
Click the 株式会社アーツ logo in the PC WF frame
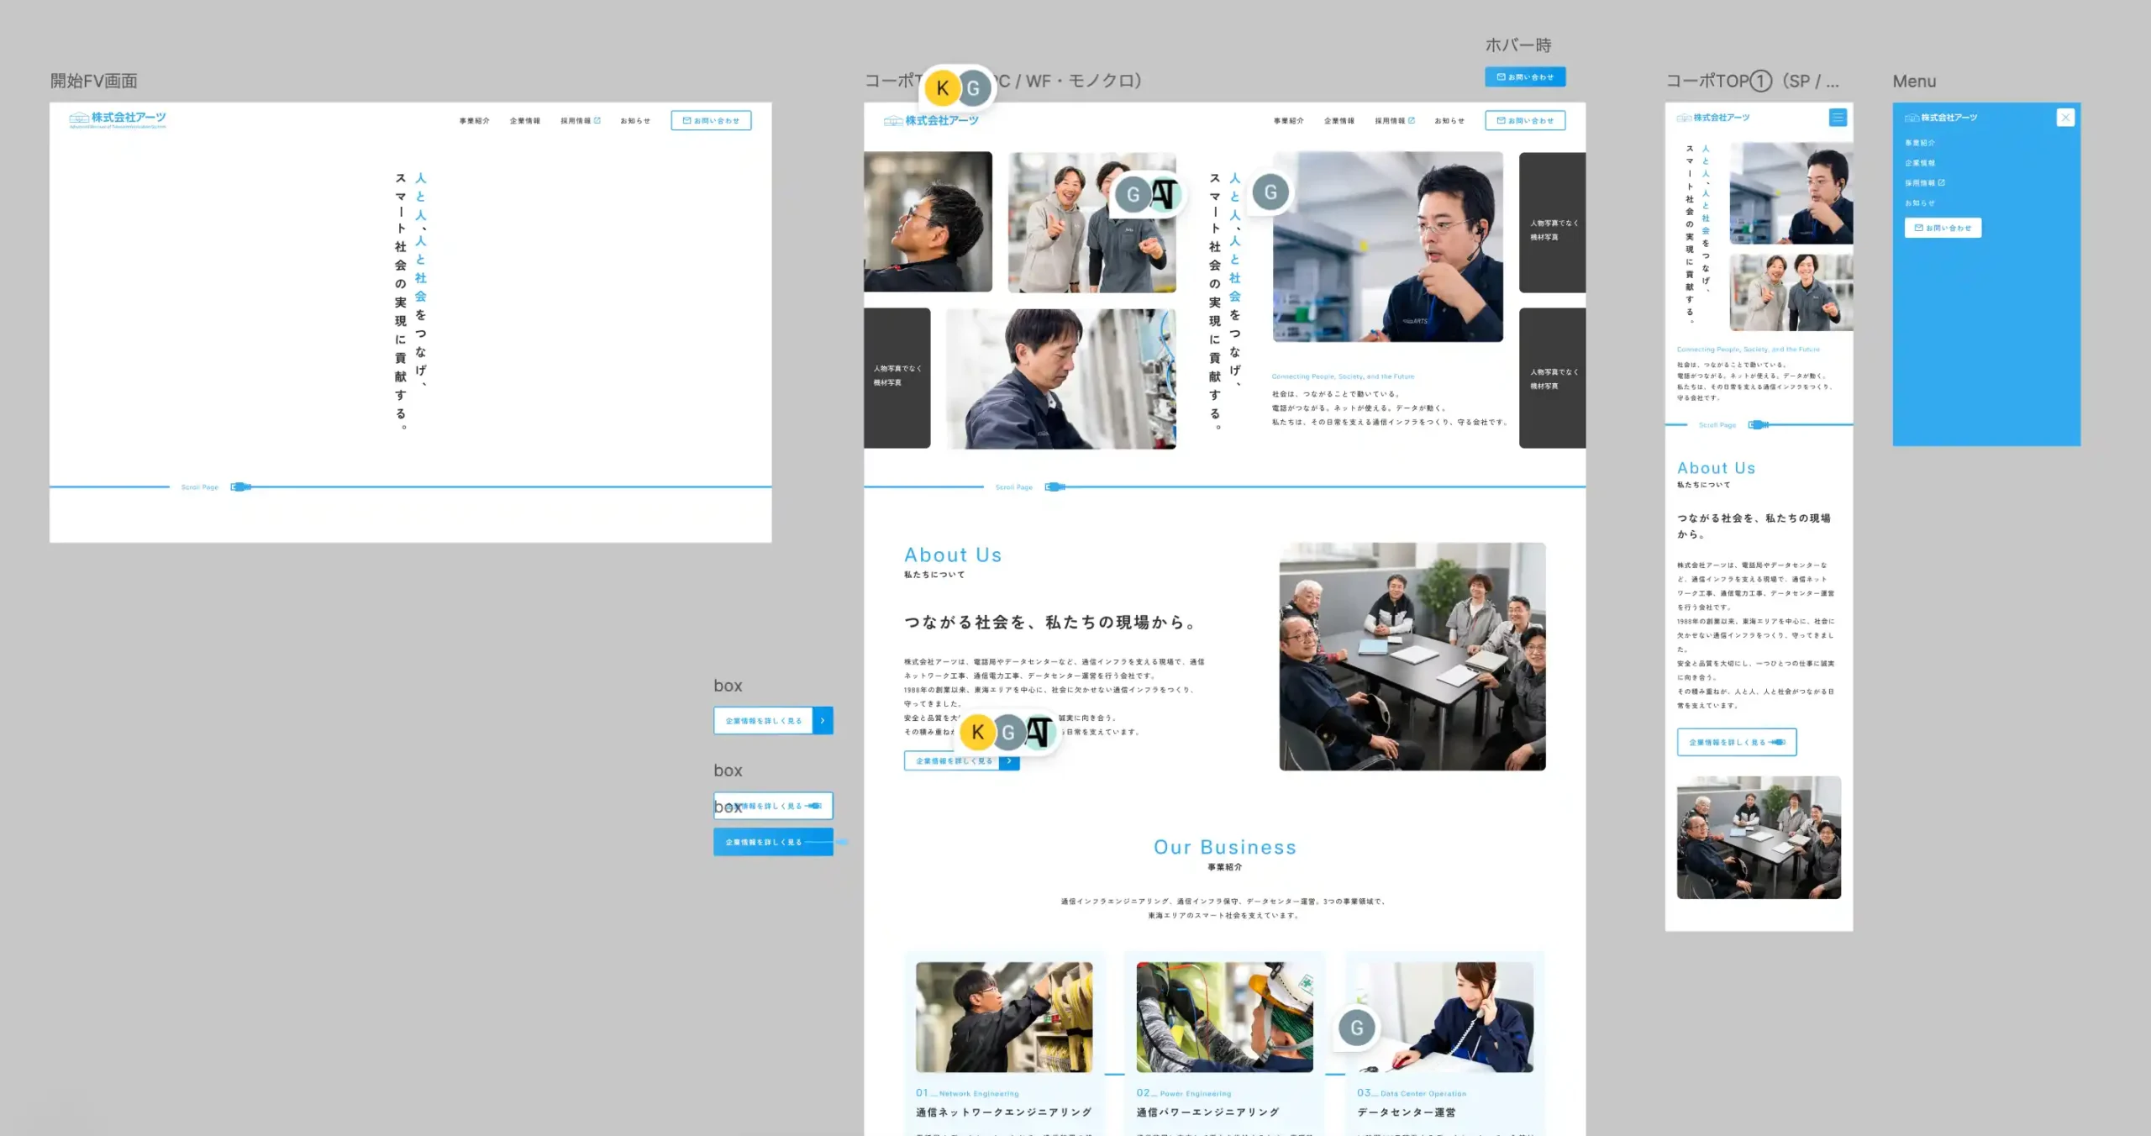click(931, 121)
